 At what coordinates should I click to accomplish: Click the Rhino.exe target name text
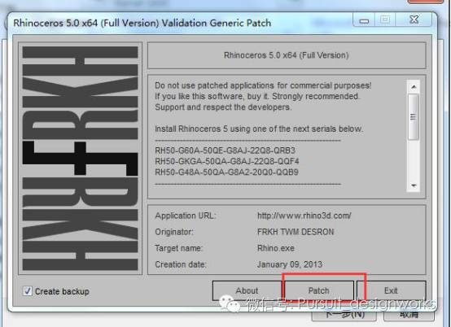276,248
